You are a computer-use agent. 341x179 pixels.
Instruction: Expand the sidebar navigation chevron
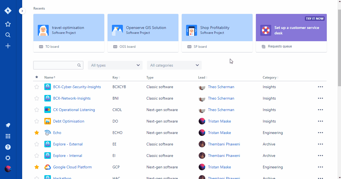point(22,11)
